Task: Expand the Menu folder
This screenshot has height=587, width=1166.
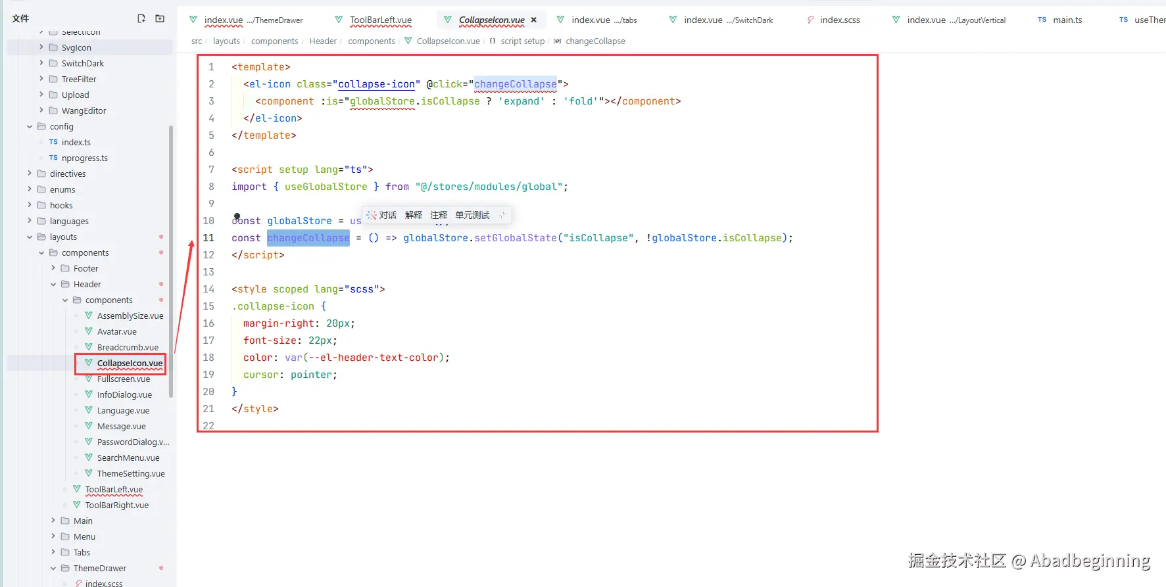Action: pos(53,536)
